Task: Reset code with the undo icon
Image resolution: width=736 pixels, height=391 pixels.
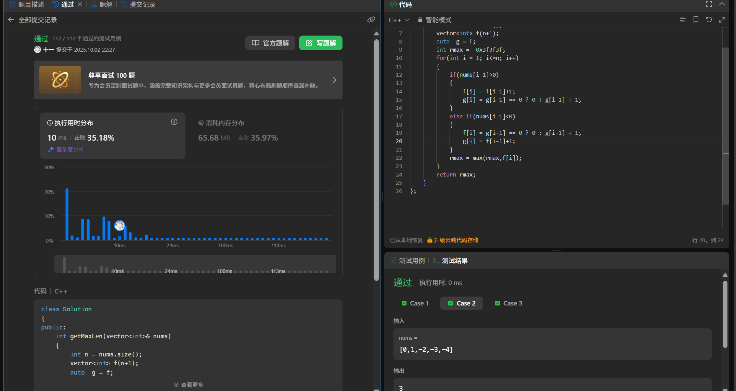Action: [709, 20]
